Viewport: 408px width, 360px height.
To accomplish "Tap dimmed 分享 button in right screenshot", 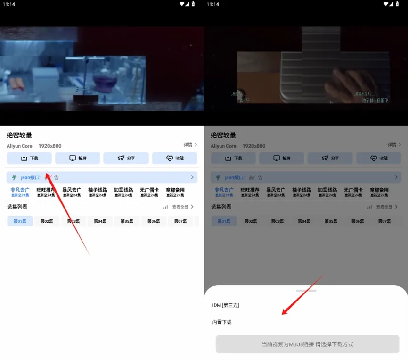I will 330,158.
